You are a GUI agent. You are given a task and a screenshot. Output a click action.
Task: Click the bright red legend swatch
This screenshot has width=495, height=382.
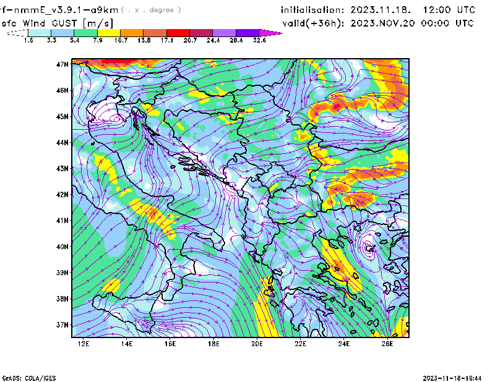pos(178,33)
